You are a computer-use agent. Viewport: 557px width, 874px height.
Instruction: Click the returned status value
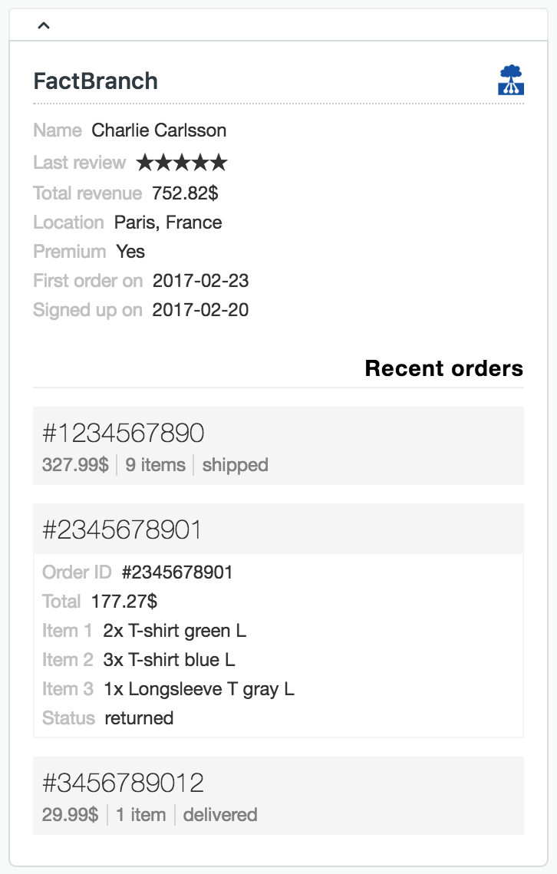(x=139, y=718)
